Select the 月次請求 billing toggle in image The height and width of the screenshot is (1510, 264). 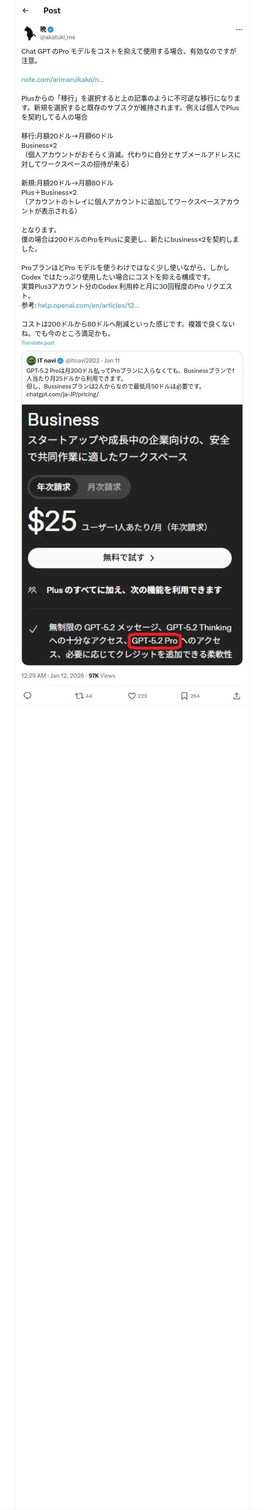[x=104, y=486]
